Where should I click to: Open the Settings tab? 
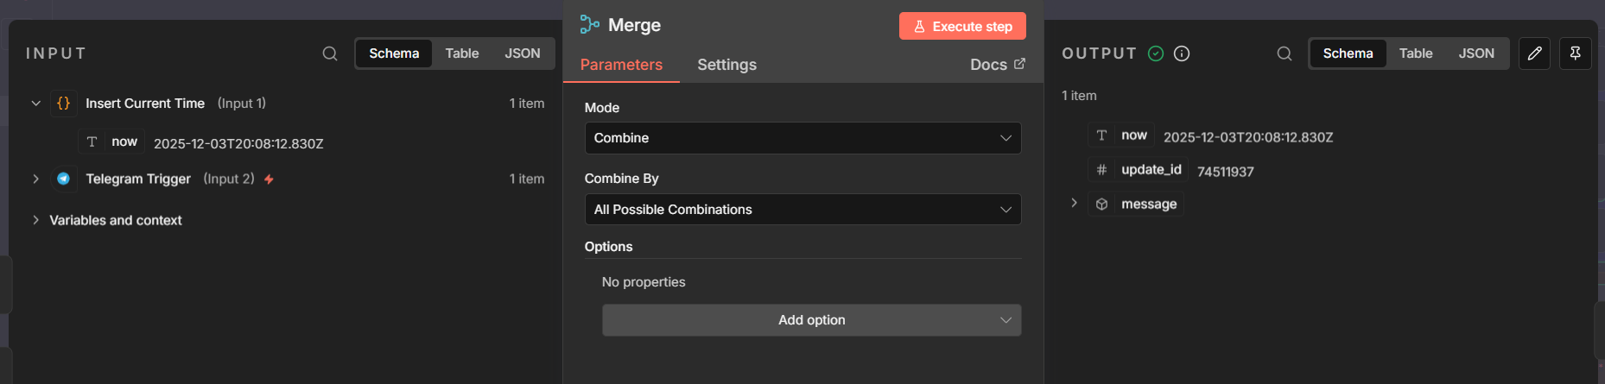(x=726, y=65)
